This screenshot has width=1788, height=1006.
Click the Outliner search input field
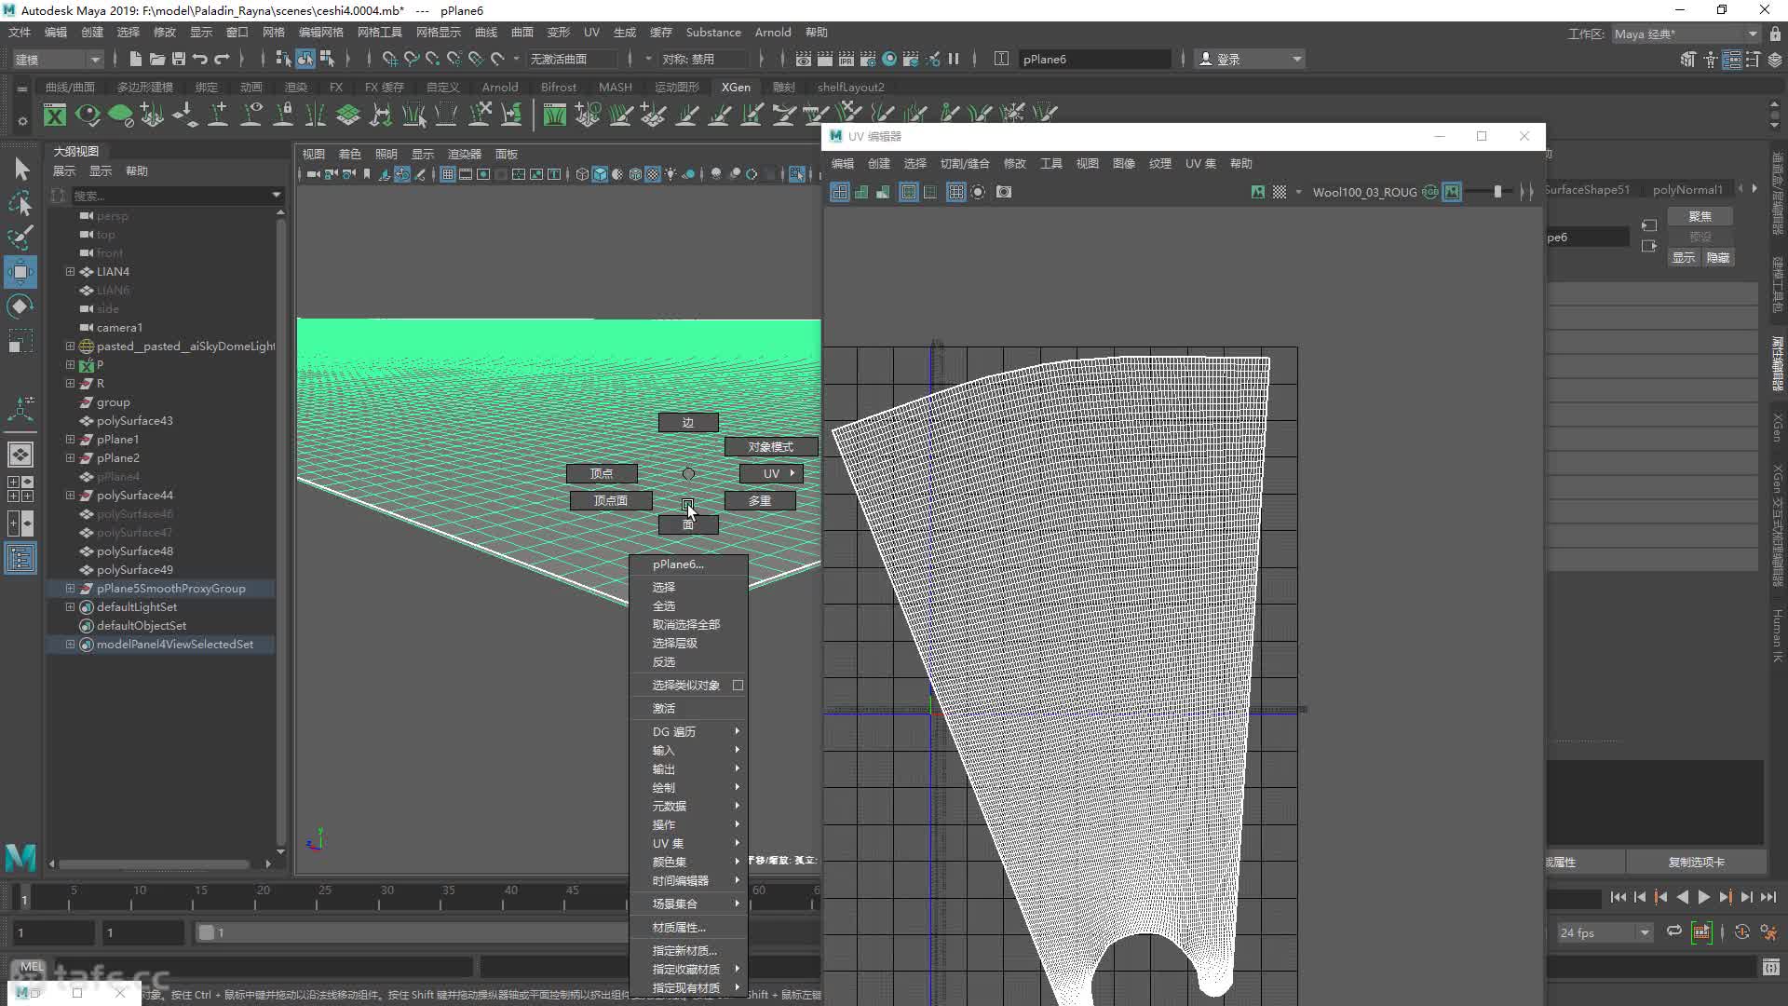pyautogui.click(x=170, y=195)
